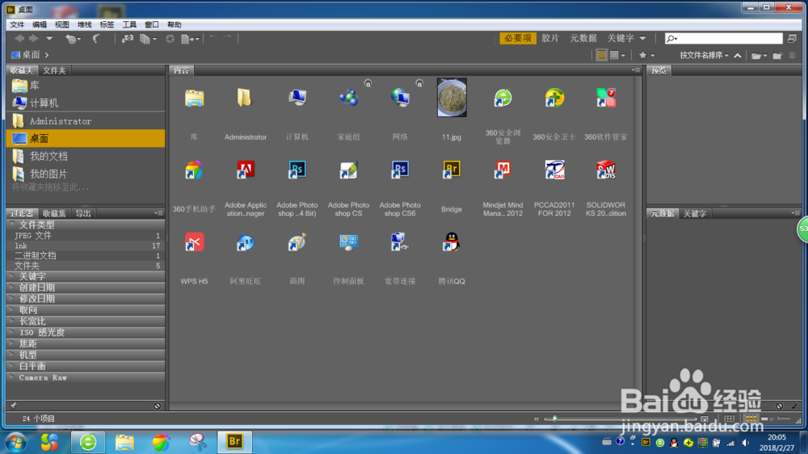808x454 pixels.
Task: Open the 视图 menu
Action: click(x=62, y=24)
